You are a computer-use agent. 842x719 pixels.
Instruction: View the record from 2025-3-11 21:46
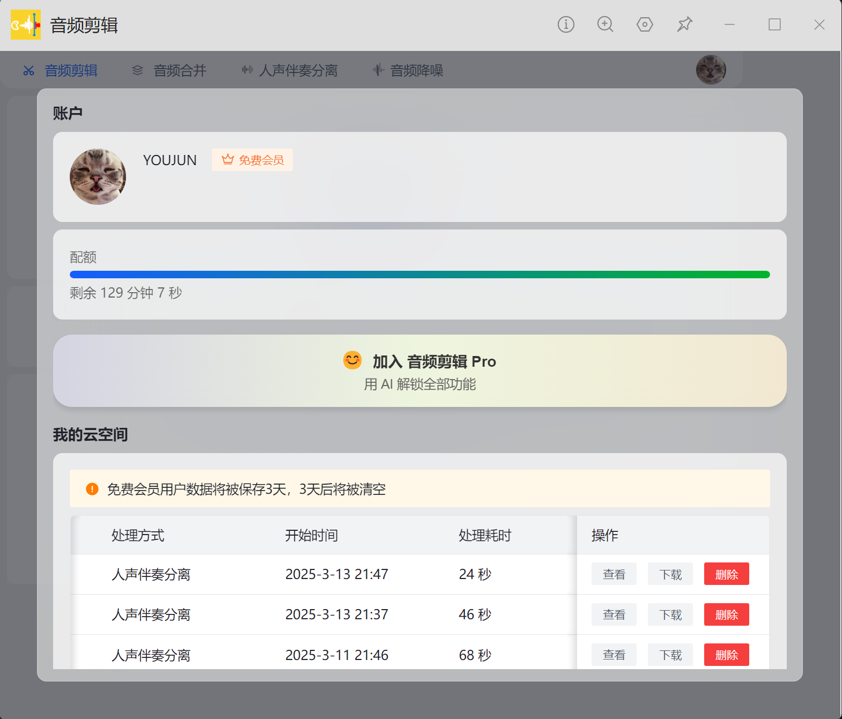coord(614,655)
